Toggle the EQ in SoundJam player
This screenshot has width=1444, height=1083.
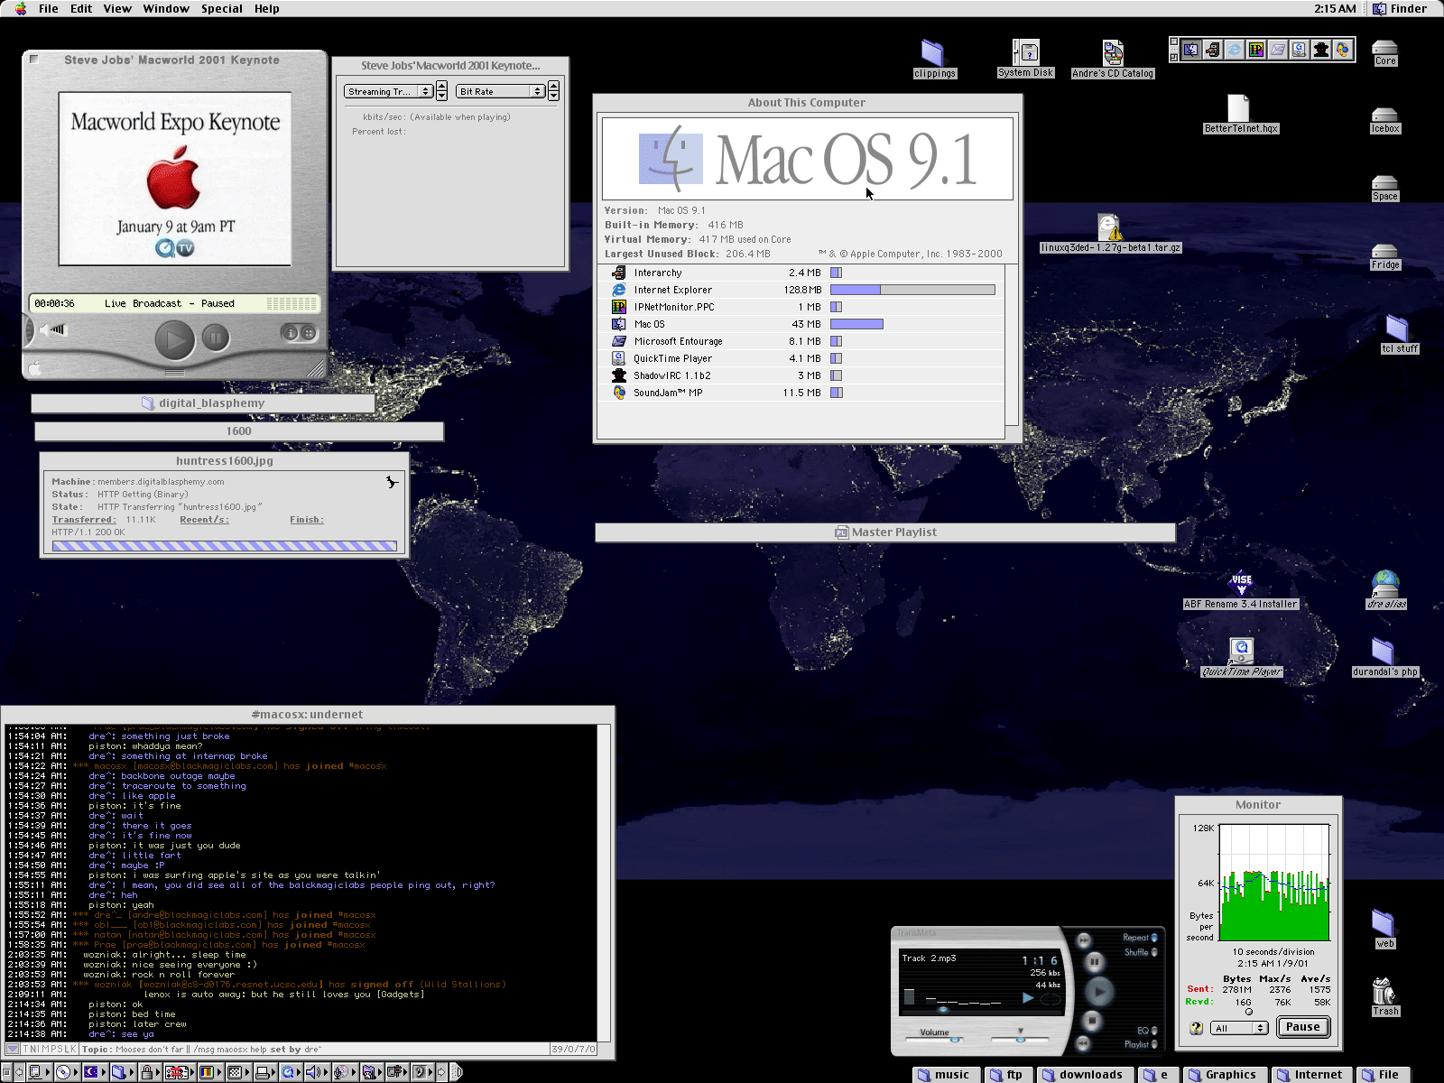coord(1153,1031)
